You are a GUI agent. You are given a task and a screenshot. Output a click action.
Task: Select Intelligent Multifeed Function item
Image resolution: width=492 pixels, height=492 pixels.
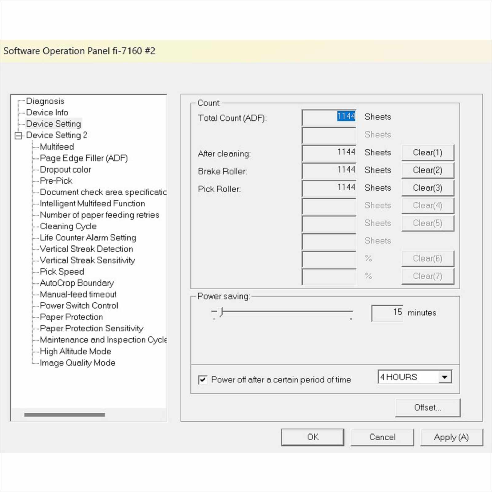[92, 204]
